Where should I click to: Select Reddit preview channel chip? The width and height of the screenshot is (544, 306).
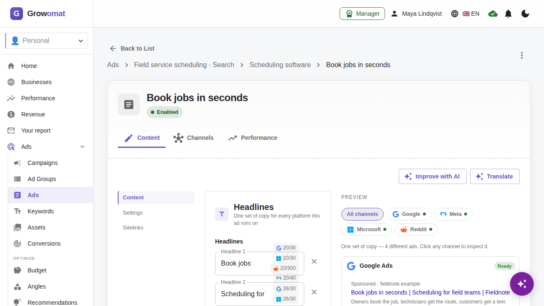tap(416, 229)
